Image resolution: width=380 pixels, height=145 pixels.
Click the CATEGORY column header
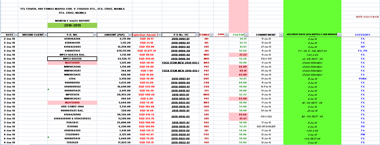[363, 35]
